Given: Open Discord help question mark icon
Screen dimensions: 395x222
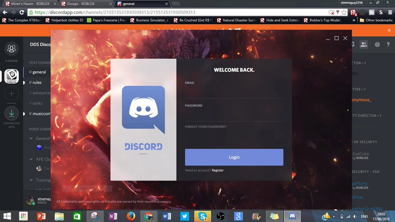Looking at the screenshot, I should pos(388,44).
